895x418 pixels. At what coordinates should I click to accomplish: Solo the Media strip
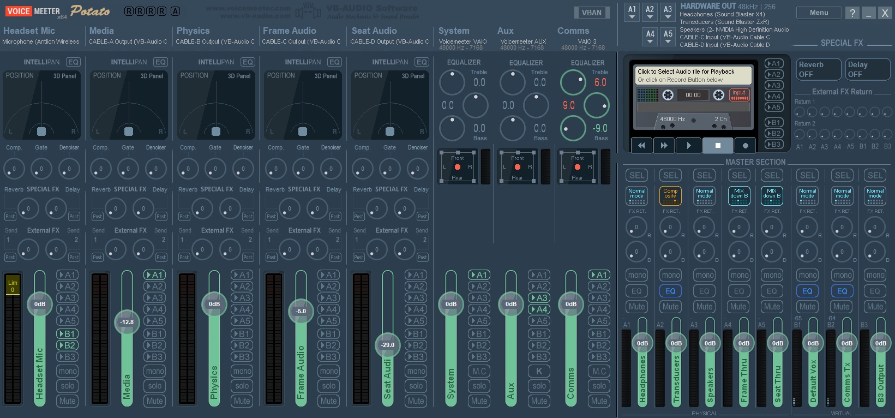click(x=155, y=386)
